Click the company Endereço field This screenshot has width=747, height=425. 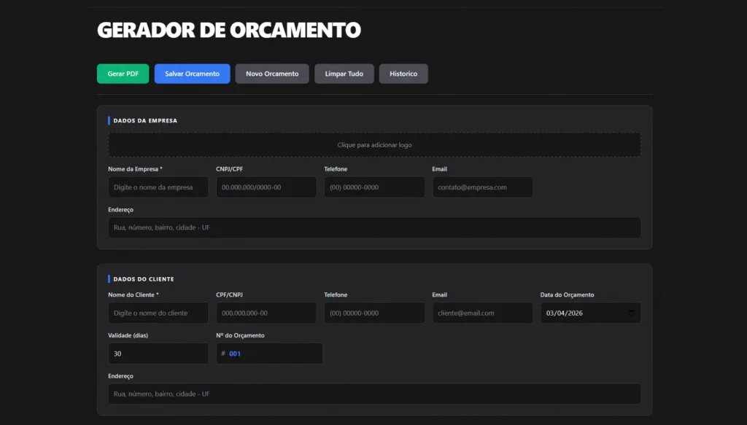coord(374,227)
